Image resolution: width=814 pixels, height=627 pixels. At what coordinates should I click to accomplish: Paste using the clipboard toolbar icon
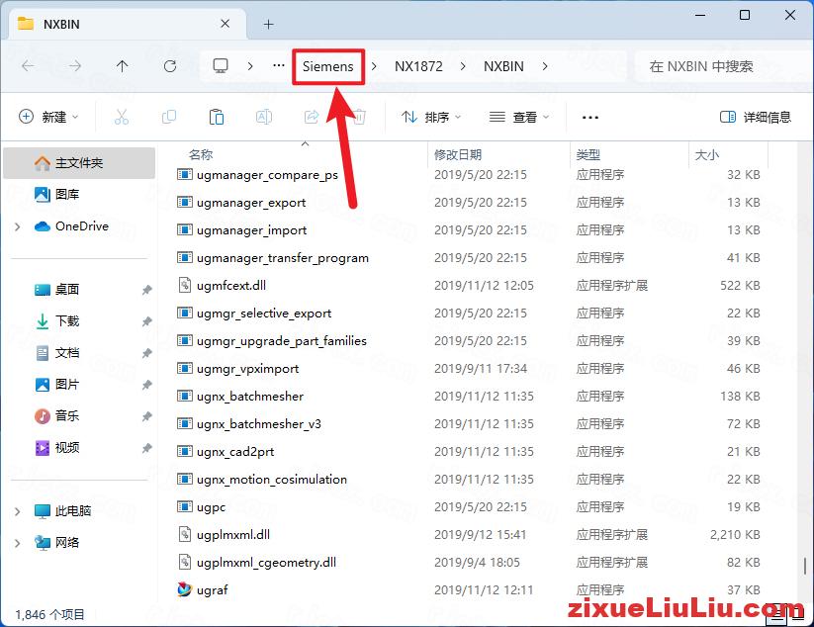[217, 117]
